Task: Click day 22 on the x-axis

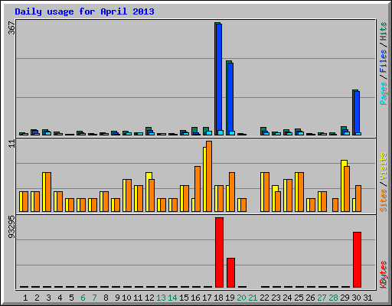Action: point(264,298)
